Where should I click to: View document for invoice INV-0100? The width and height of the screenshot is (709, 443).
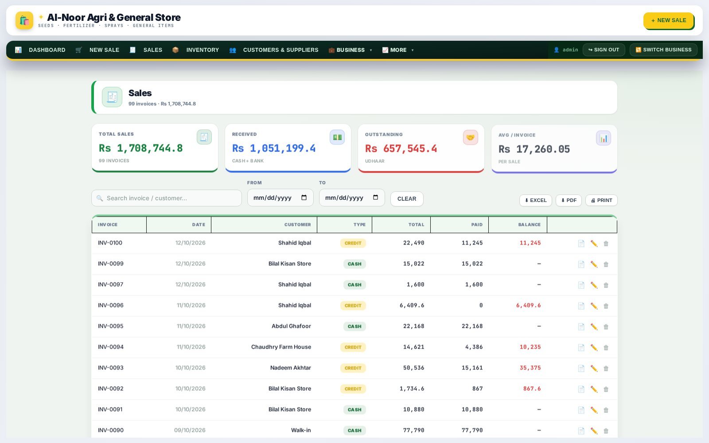(x=581, y=243)
